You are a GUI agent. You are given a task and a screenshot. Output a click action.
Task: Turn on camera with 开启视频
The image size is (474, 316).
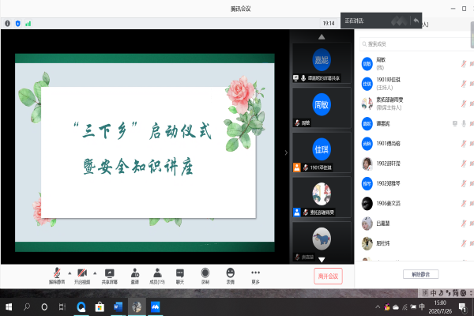click(82, 273)
